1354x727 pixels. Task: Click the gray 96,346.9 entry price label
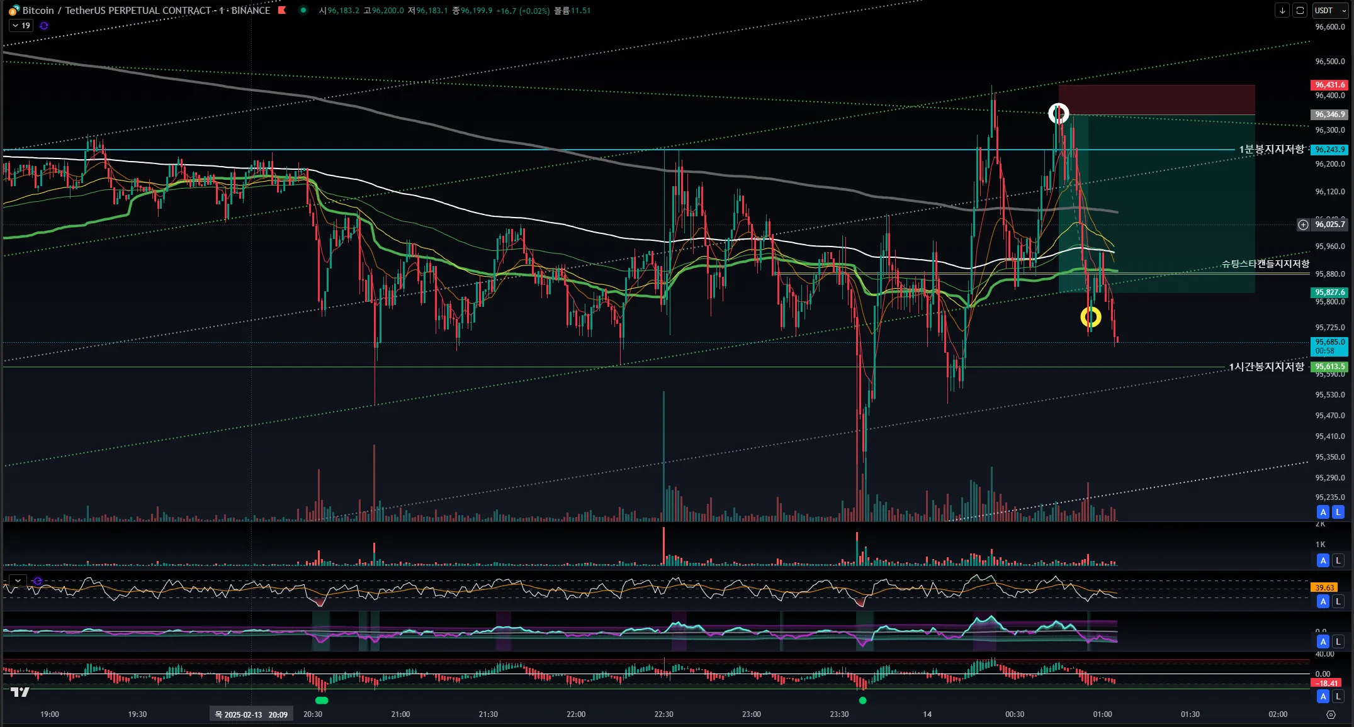point(1329,114)
